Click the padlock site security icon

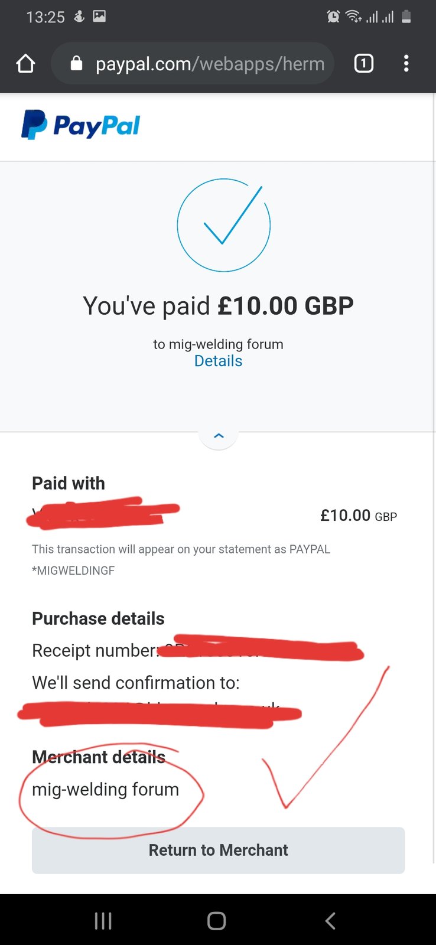point(76,63)
